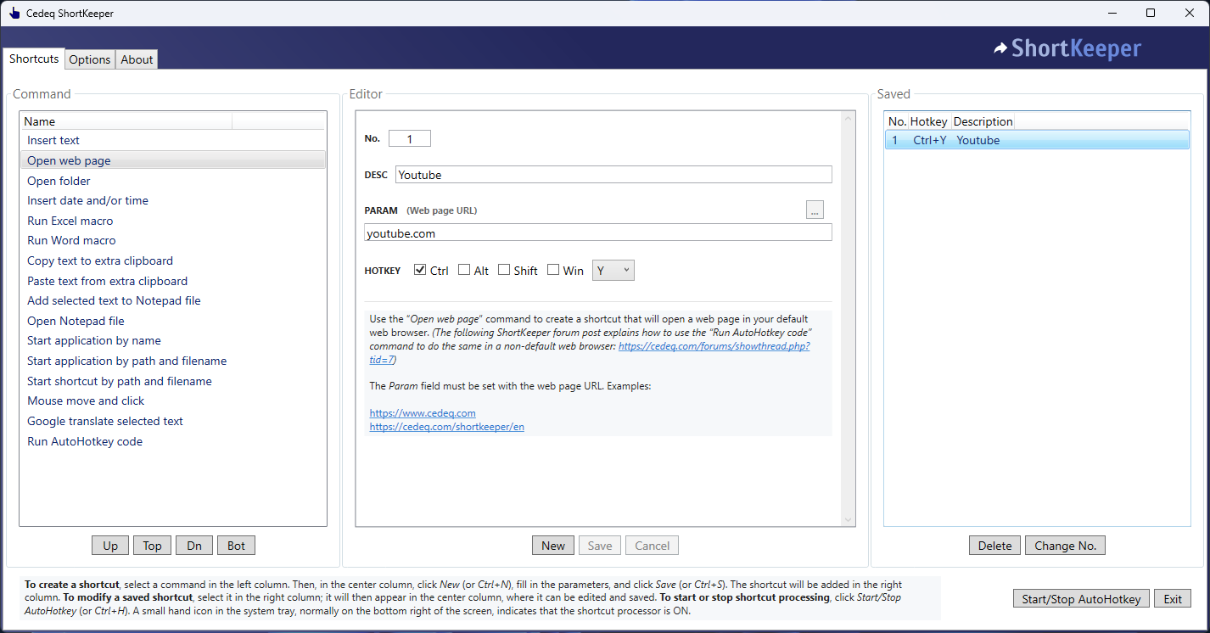Open the hotkey letter dropdown
1210x633 pixels.
(613, 270)
